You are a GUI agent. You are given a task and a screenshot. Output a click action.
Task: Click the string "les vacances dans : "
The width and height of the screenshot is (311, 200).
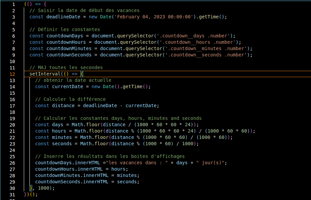135,163
